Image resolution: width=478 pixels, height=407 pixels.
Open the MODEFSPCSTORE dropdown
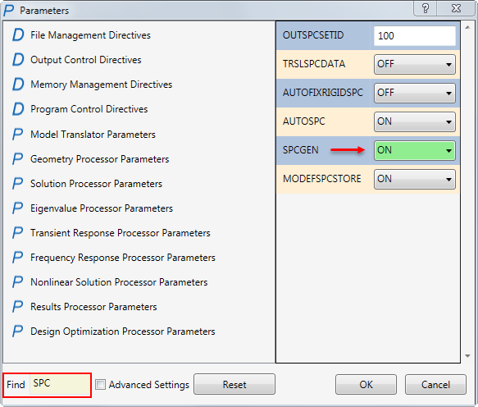(x=415, y=179)
